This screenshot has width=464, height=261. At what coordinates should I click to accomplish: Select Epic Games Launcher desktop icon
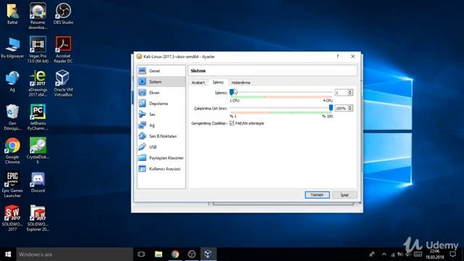12,184
